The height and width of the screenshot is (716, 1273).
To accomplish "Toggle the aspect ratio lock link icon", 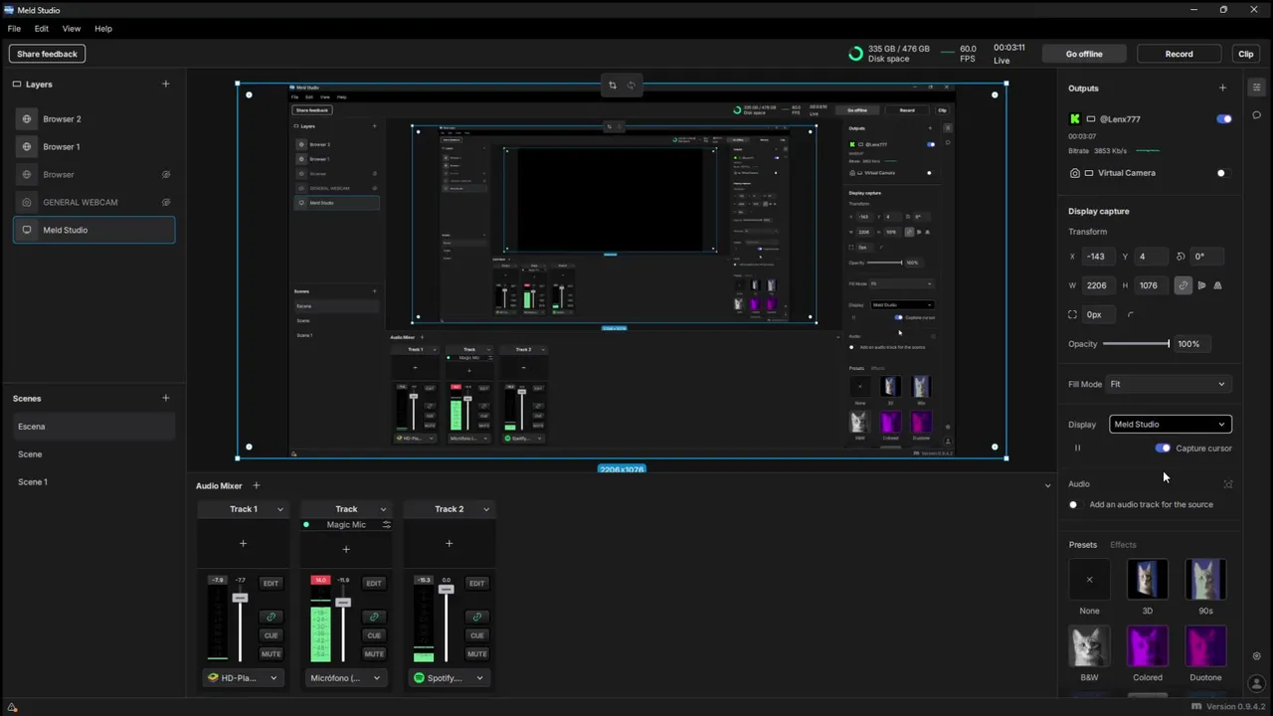I will [1182, 285].
